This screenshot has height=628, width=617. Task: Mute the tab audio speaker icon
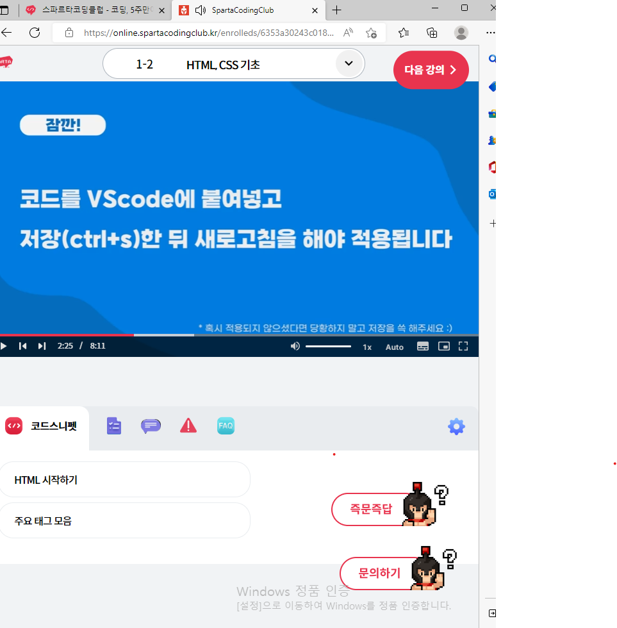pyautogui.click(x=201, y=10)
